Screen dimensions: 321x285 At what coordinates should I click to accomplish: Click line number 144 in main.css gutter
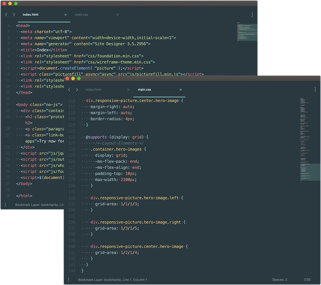tap(72, 271)
